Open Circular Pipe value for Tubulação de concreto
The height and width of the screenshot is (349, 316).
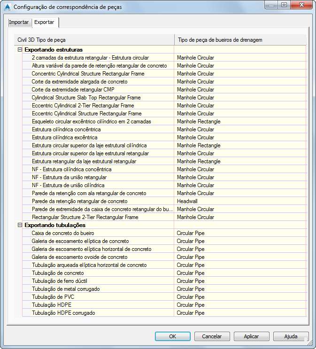click(x=240, y=273)
